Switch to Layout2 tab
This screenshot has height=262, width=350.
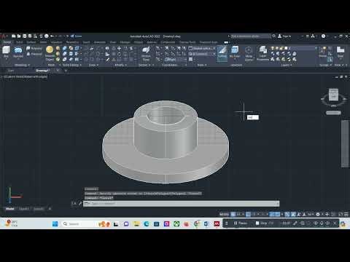pos(39,209)
